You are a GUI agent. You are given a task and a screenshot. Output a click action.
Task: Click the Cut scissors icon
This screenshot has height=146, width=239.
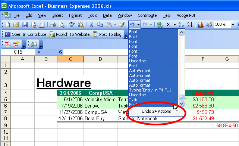pyautogui.click(x=91, y=25)
